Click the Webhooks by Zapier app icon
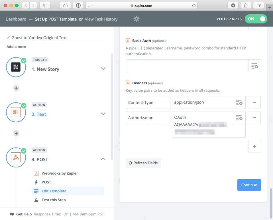 coord(36,173)
